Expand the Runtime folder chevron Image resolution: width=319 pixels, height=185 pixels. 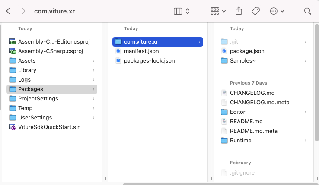pyautogui.click(x=305, y=141)
